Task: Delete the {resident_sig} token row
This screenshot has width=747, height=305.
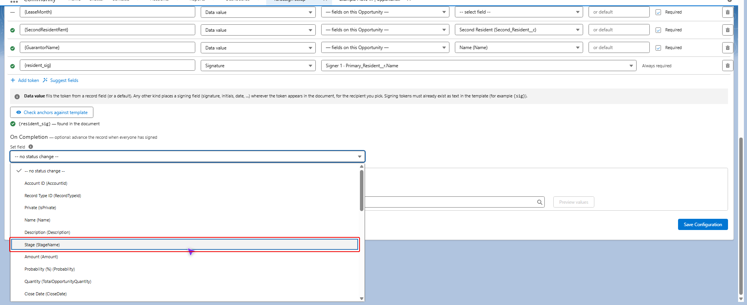Action: coord(728,65)
